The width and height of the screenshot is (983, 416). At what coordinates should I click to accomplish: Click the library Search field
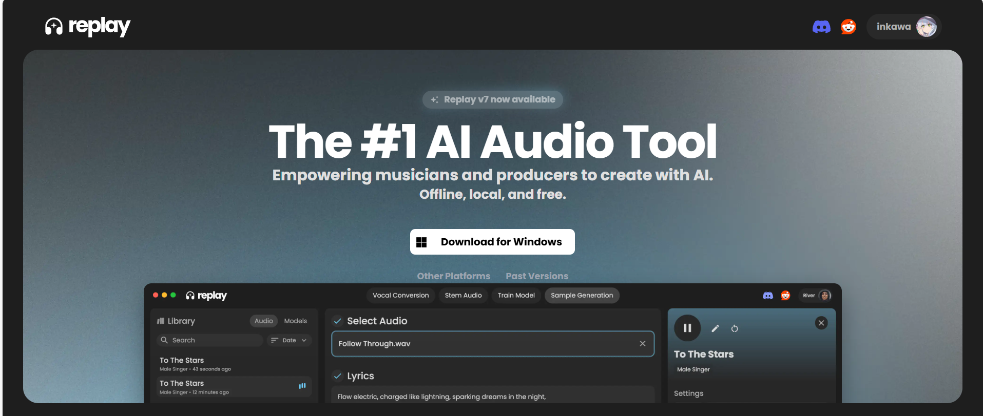point(210,340)
